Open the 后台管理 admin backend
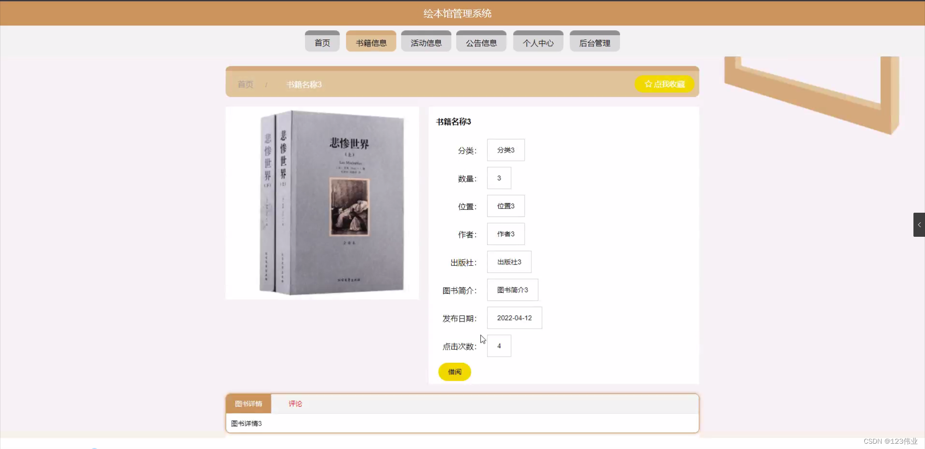 point(595,42)
